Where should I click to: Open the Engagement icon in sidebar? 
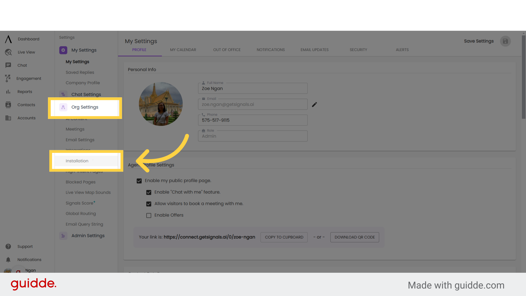8,78
